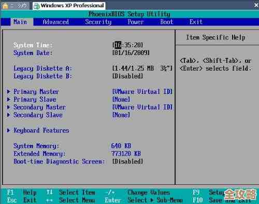Change Legacy Diskette B Disabled value
259x204 pixels.
click(x=127, y=76)
